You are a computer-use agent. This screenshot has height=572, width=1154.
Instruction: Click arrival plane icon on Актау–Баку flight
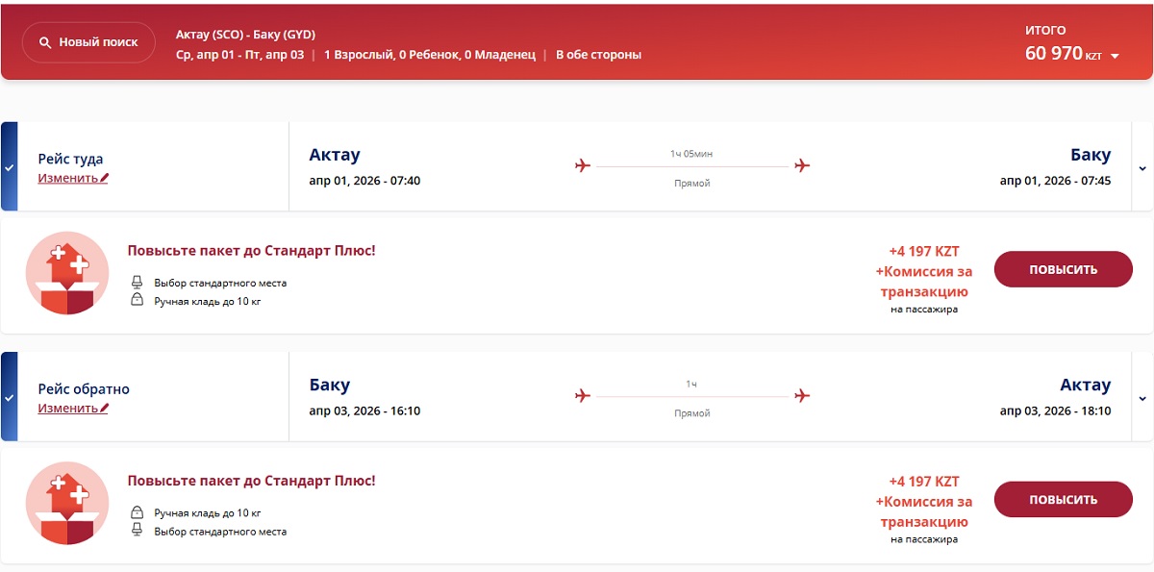pyautogui.click(x=802, y=166)
